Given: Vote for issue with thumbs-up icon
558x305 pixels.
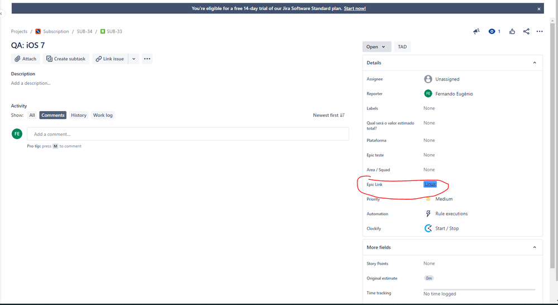Looking at the screenshot, I should tap(512, 31).
